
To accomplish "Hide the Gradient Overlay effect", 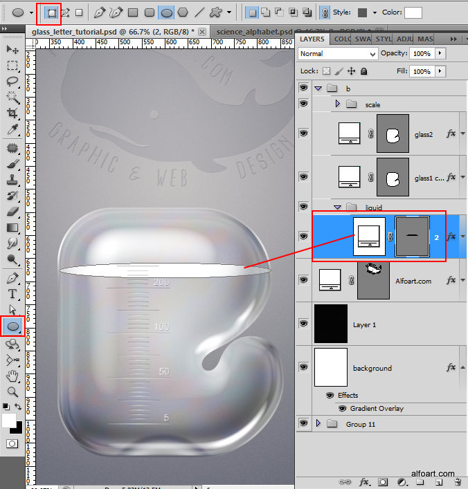I will tap(341, 409).
